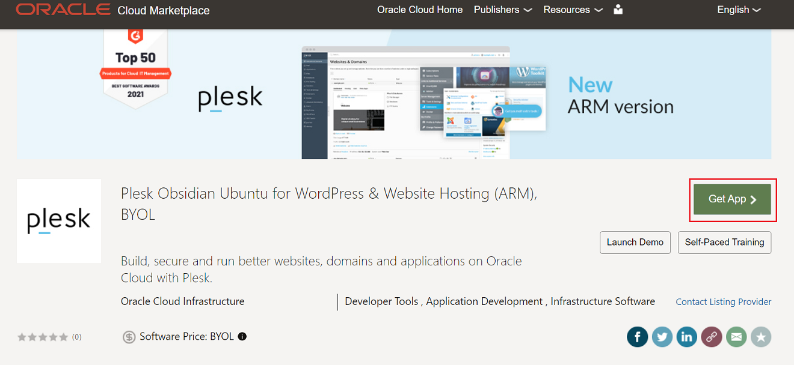The width and height of the screenshot is (794, 365).
Task: Expand the English language selector
Action: 739,10
